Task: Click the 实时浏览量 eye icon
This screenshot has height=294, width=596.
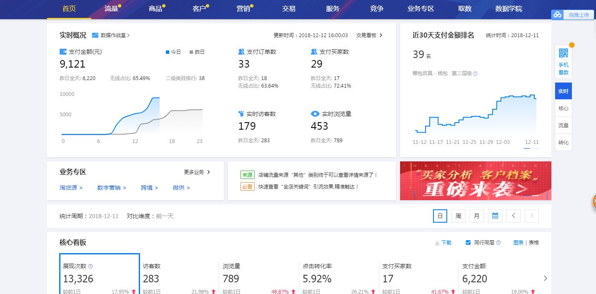Action: [x=315, y=113]
